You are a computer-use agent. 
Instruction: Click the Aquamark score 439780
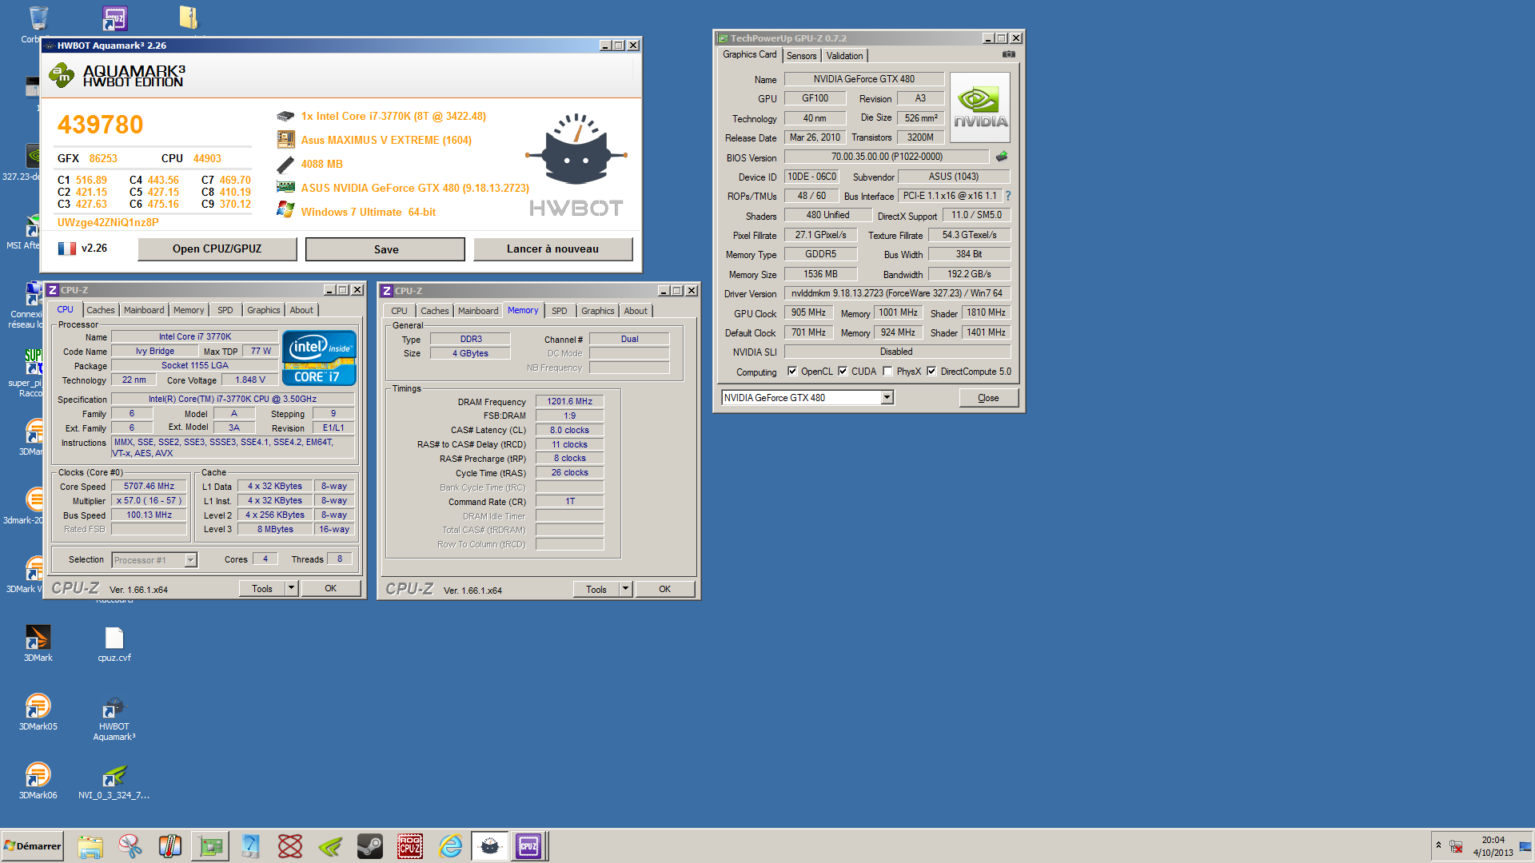click(100, 125)
